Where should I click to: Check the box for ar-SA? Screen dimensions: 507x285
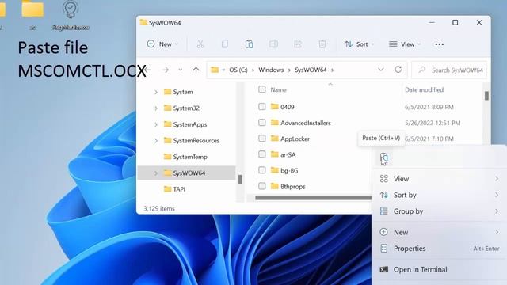262,154
